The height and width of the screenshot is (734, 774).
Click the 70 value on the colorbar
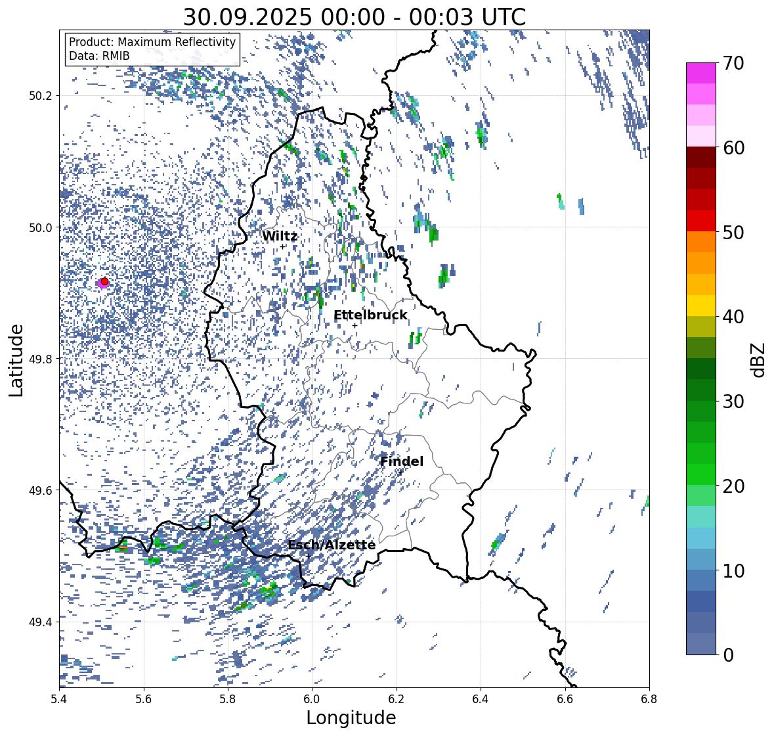click(733, 63)
